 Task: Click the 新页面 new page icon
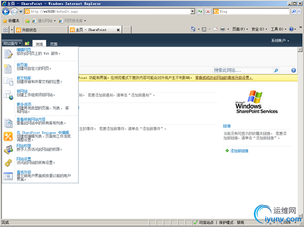tap(8, 69)
